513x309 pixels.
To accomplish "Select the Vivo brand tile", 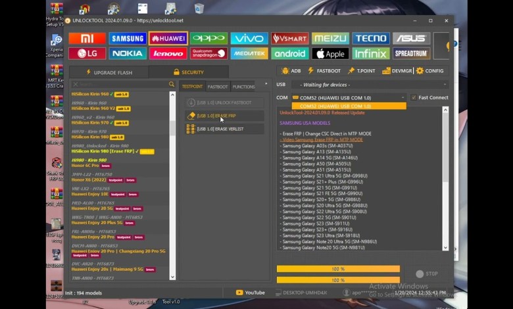I will pos(249,39).
